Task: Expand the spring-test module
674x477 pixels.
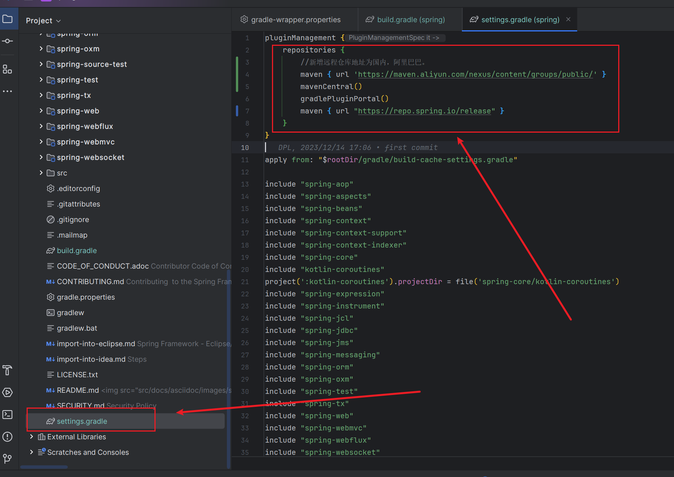Action: click(x=41, y=79)
